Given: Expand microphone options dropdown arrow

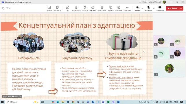Looking at the screenshot, I should pos(154,8).
